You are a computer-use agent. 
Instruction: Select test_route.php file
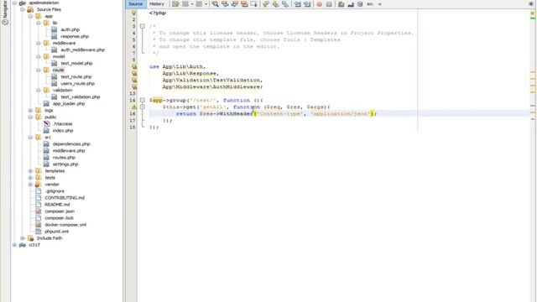pyautogui.click(x=76, y=76)
